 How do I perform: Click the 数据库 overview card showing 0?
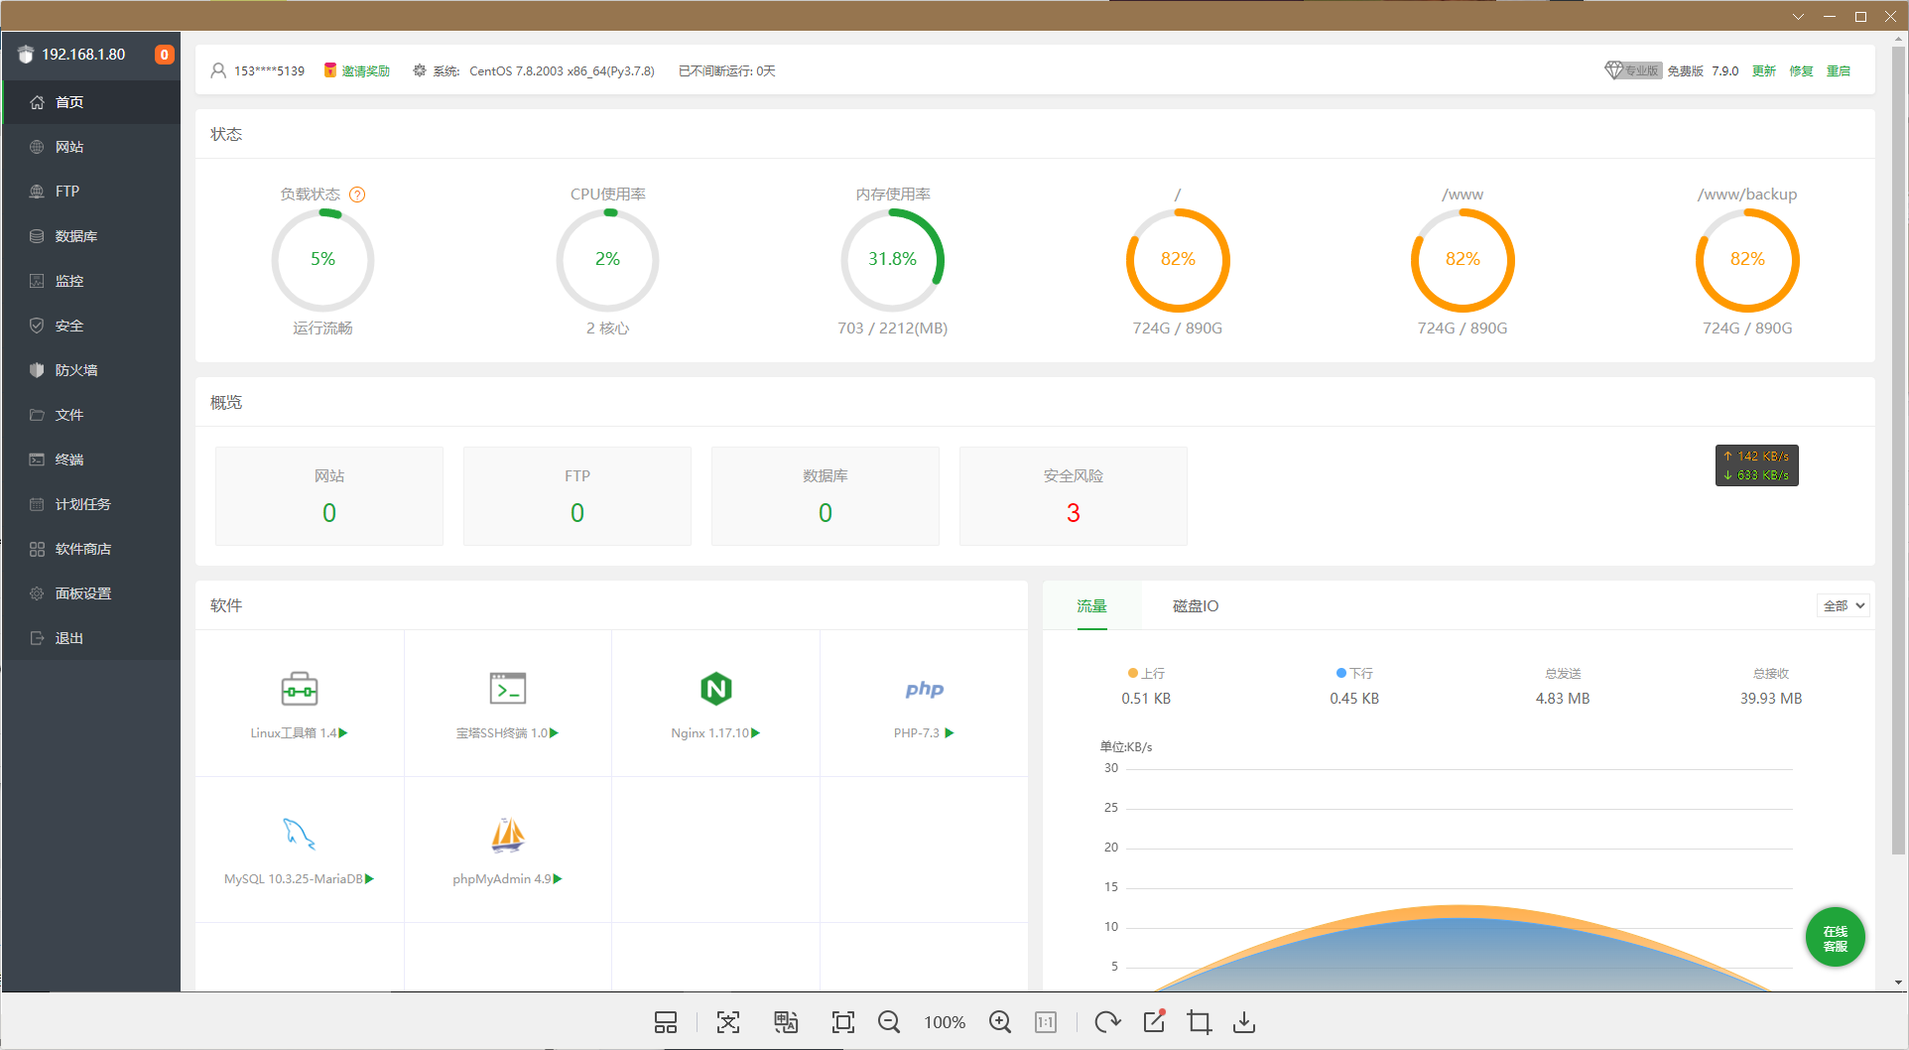(826, 496)
